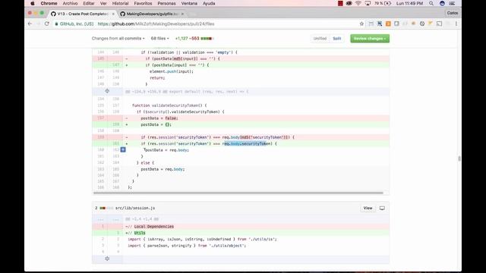Click the page vertical scrollbar thumb
This screenshot has width=486, height=273.
pos(459,158)
